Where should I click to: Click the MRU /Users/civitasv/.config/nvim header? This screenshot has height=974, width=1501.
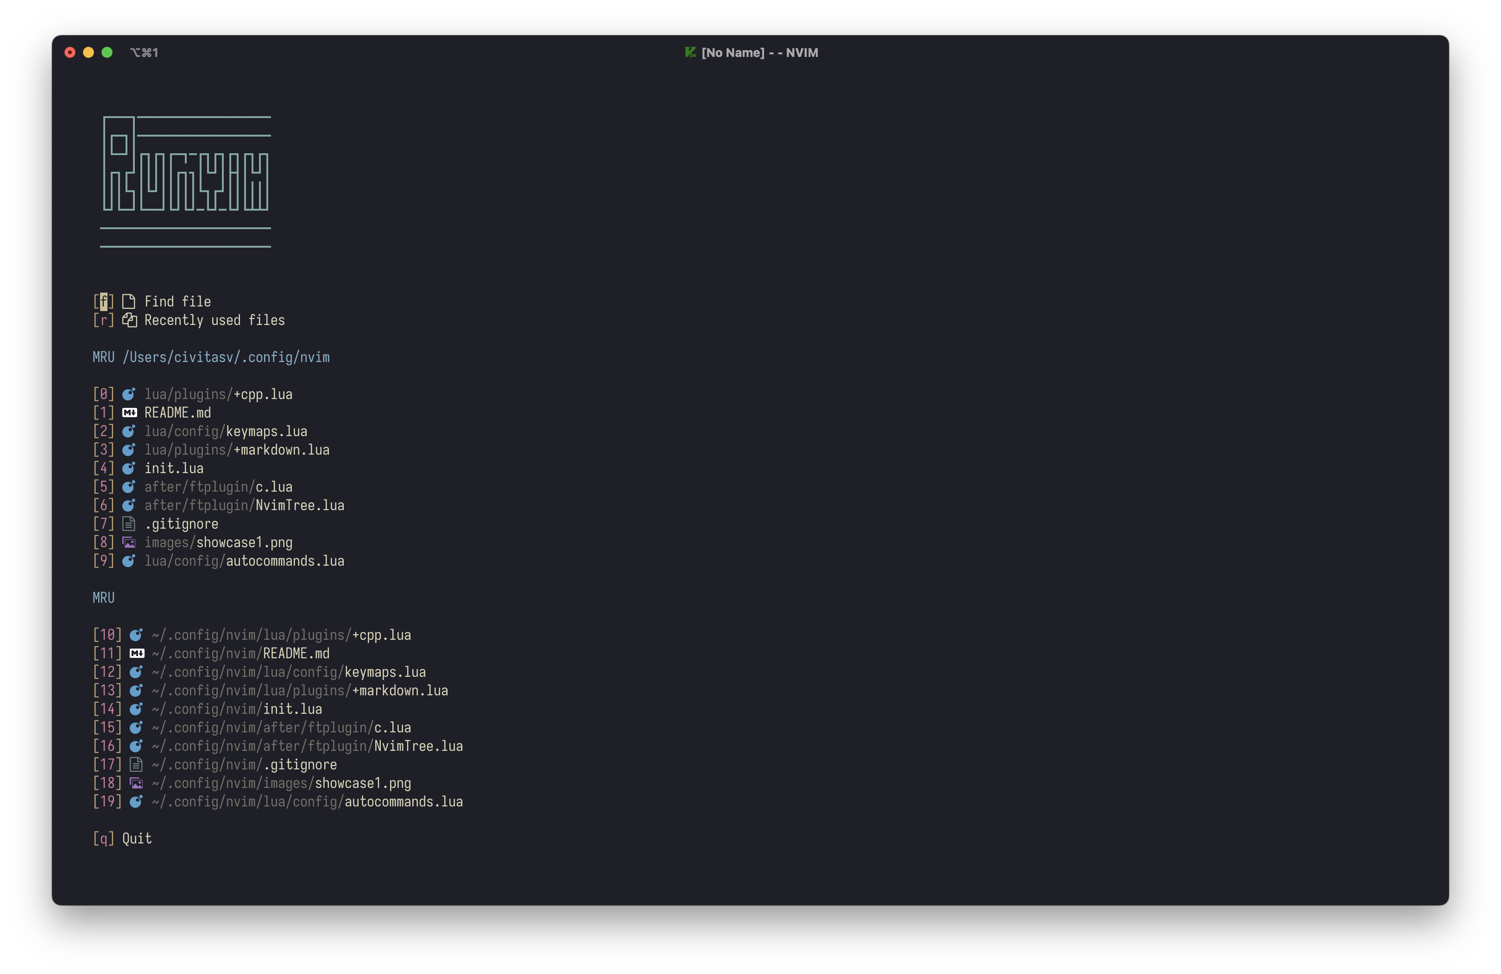[x=211, y=357]
